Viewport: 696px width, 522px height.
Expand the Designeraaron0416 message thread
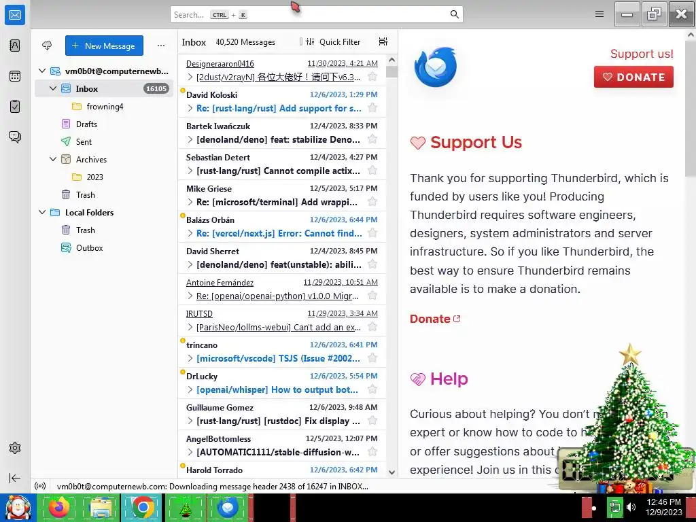[190, 77]
